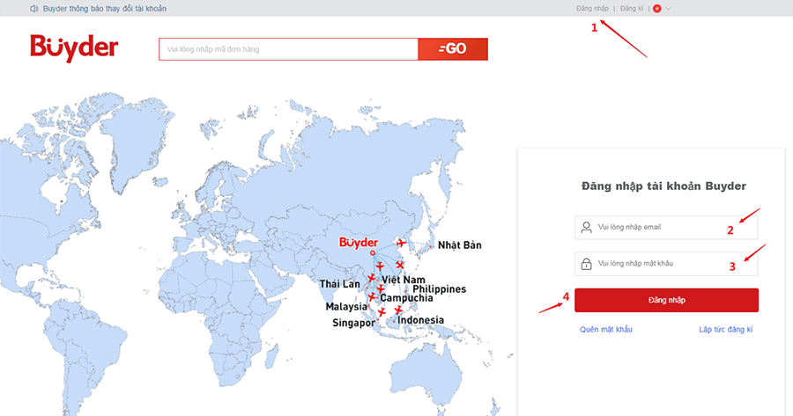Viewport: 793px width, 416px height.
Task: Click the Singapor label on the map
Action: click(354, 323)
